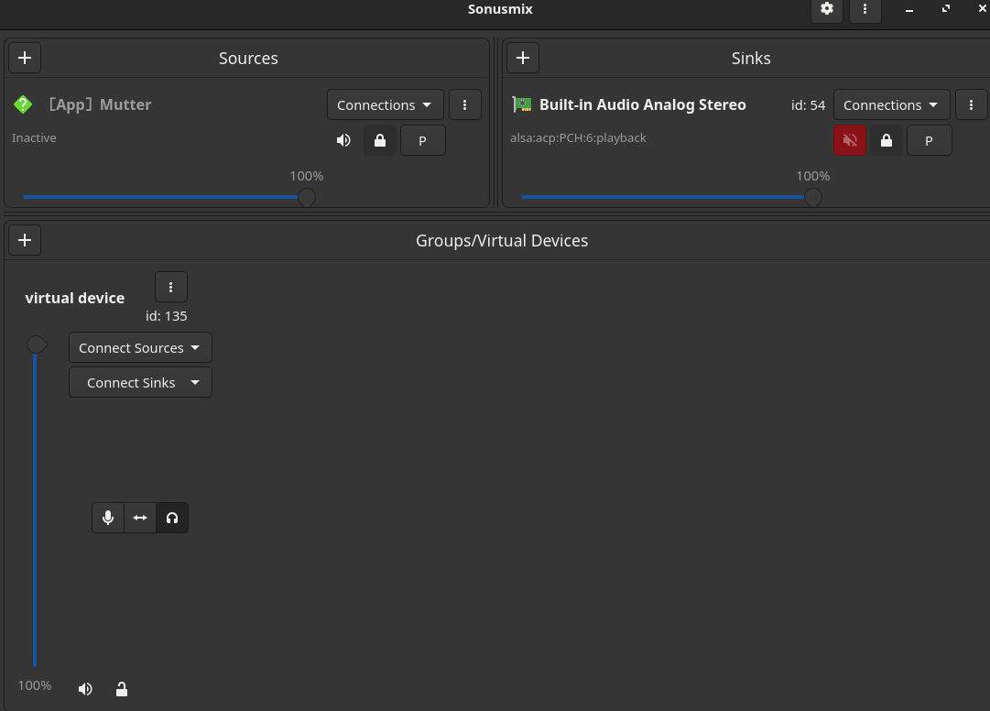Minimize the Sonusmix window

tap(909, 9)
